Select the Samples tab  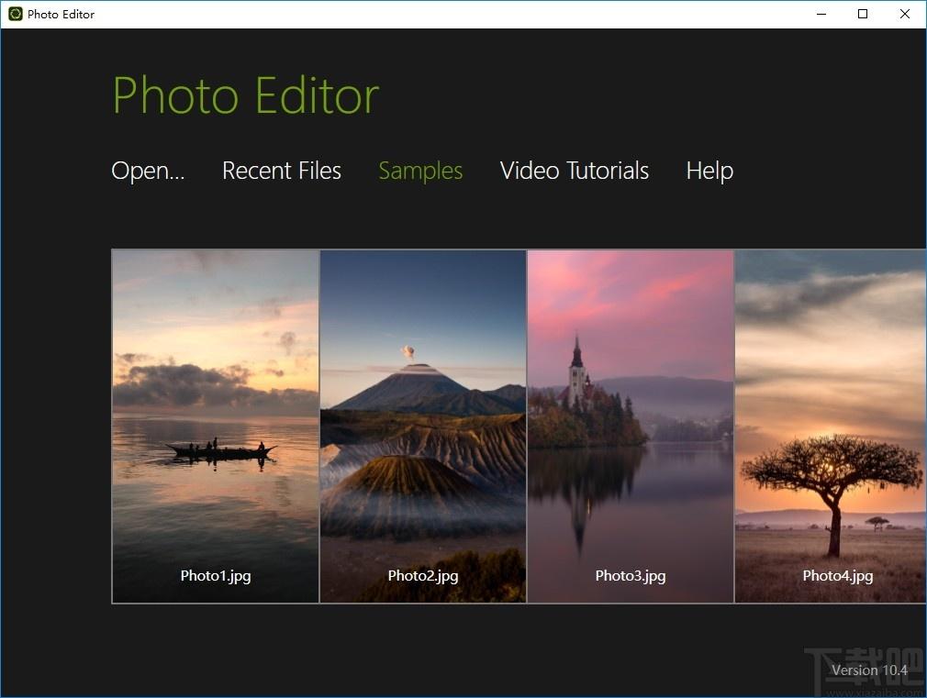pyautogui.click(x=420, y=171)
